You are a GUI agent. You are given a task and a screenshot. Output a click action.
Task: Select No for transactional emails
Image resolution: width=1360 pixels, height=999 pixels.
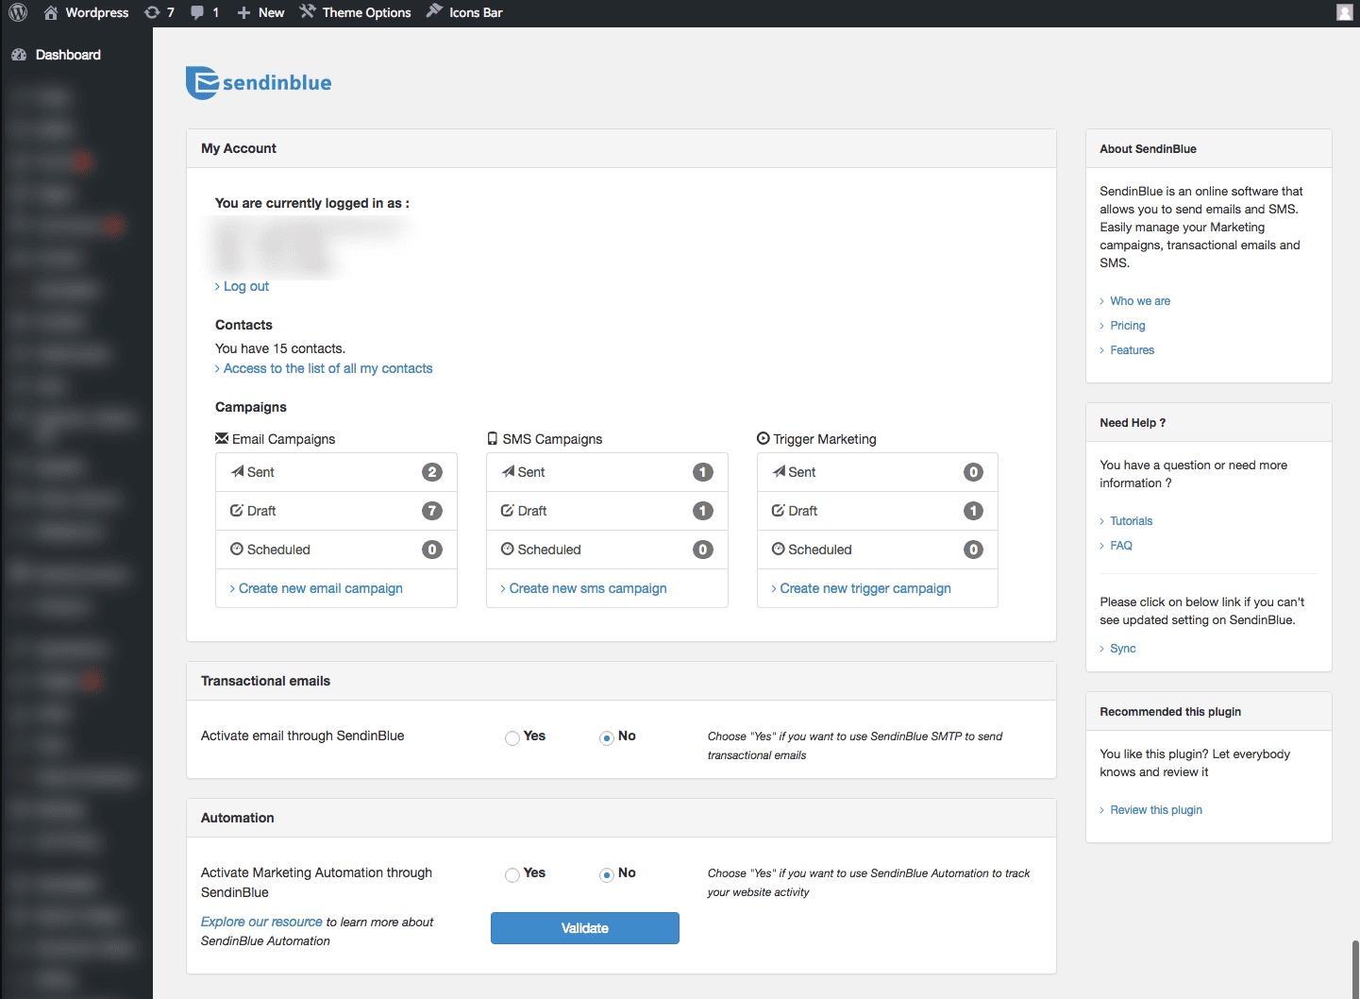[606, 737]
